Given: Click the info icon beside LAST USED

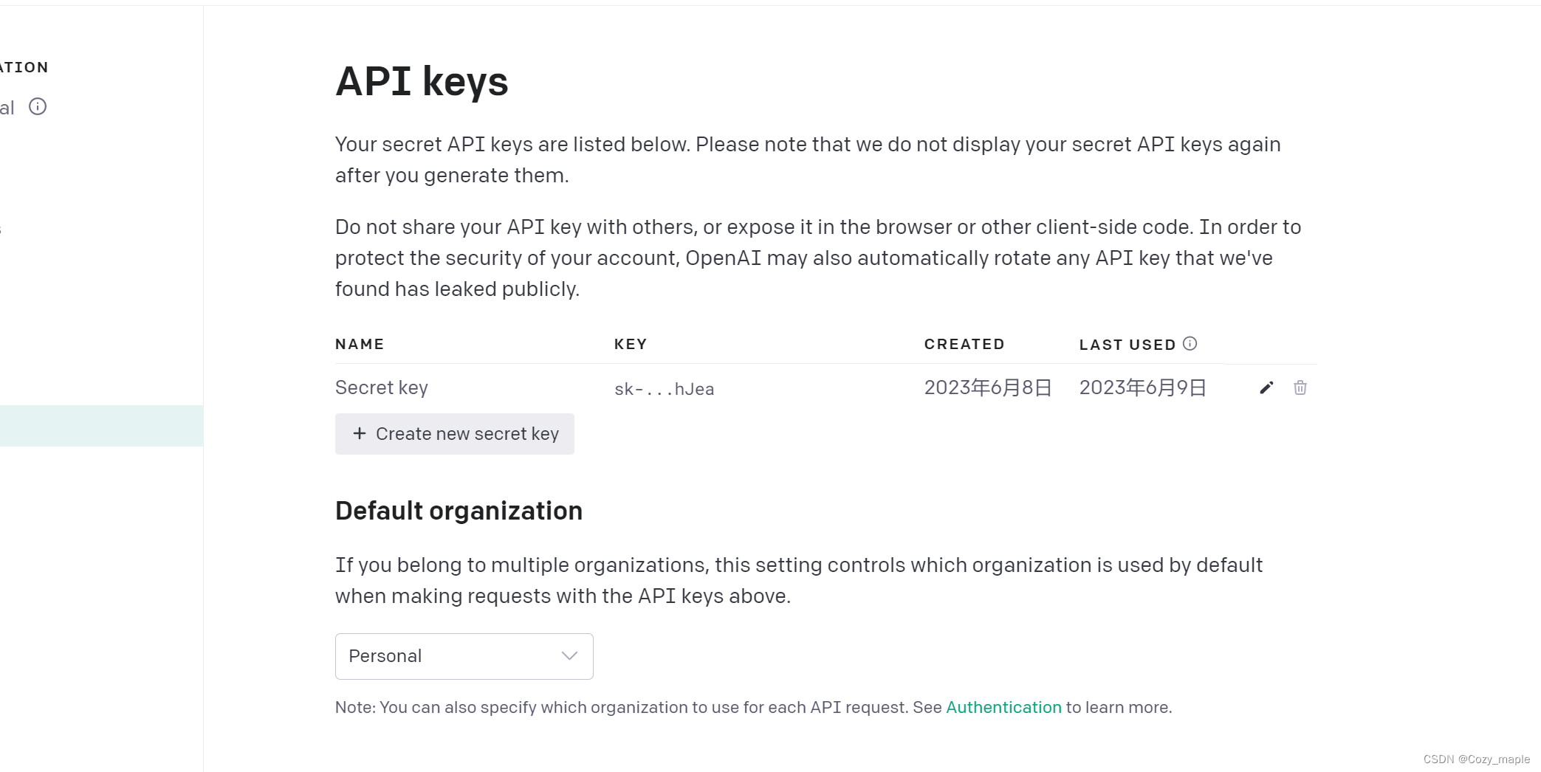Looking at the screenshot, I should (1190, 344).
